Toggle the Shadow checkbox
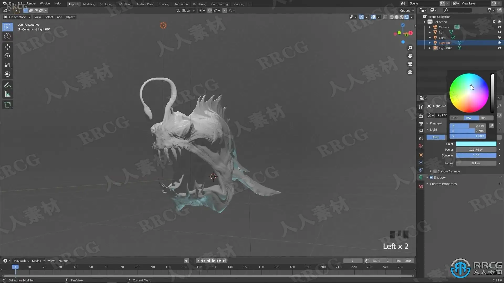The width and height of the screenshot is (504, 283). pos(431,177)
